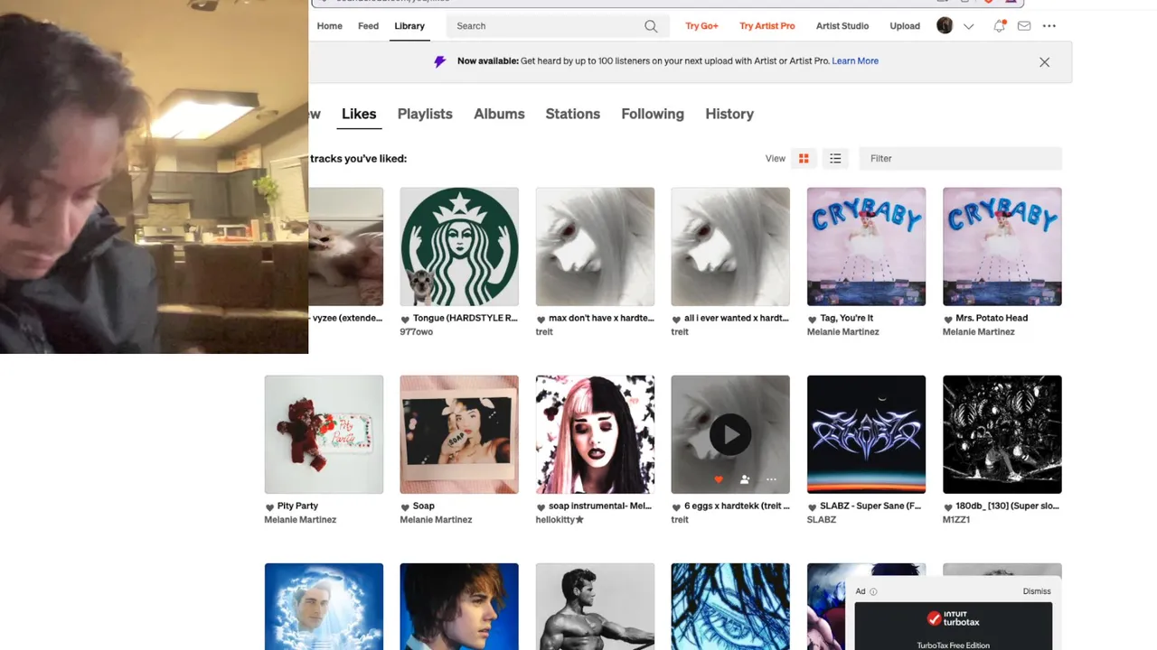This screenshot has height=650, width=1157.
Task: Open artist SLABZ
Action: (822, 520)
